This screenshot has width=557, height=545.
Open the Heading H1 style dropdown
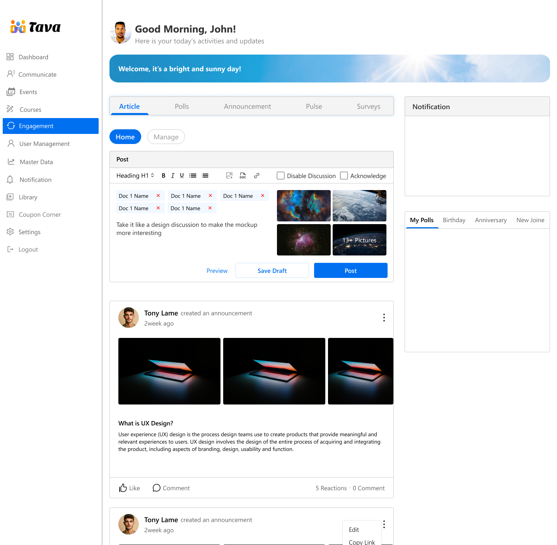(135, 176)
